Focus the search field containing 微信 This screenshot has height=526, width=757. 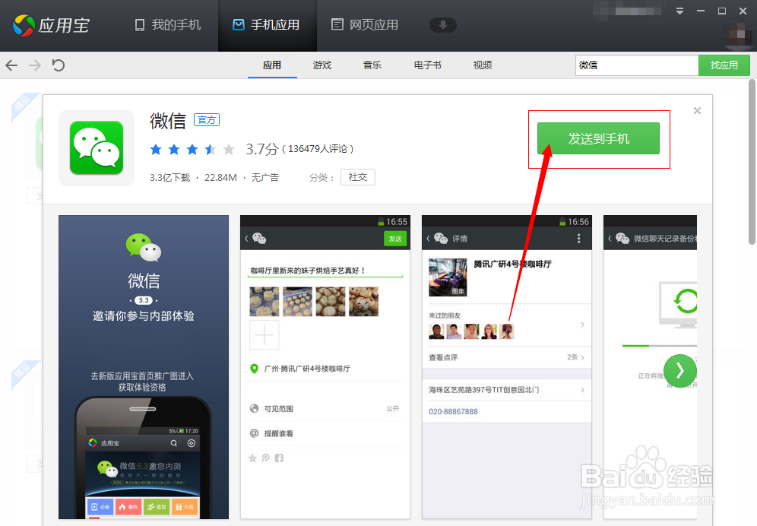[637, 65]
